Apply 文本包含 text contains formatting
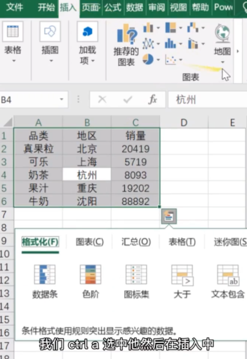The height and width of the screenshot is (359, 247). tap(228, 281)
